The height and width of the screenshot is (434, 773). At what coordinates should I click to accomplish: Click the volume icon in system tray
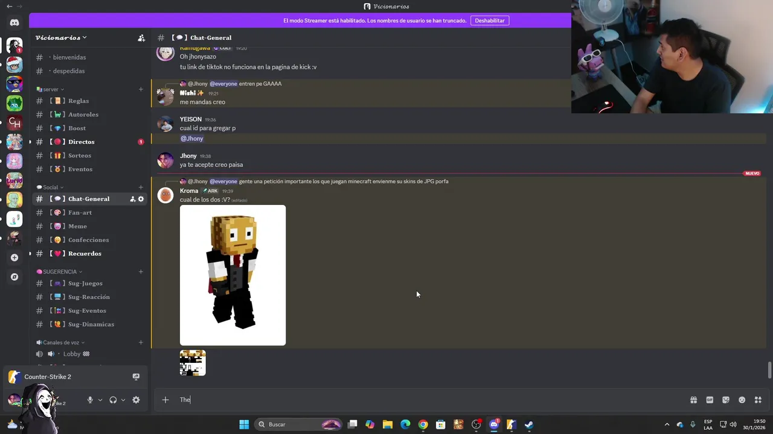(734, 424)
